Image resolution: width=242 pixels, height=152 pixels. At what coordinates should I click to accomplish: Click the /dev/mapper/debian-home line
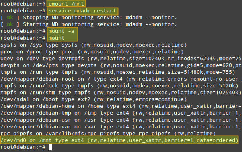(x=121, y=106)
